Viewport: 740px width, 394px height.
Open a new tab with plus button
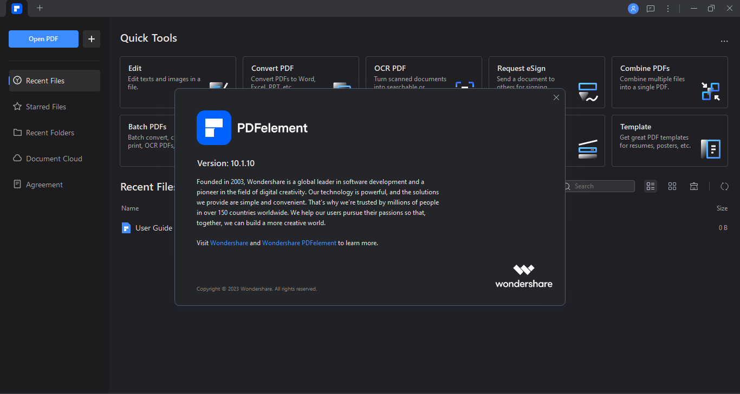tap(40, 8)
